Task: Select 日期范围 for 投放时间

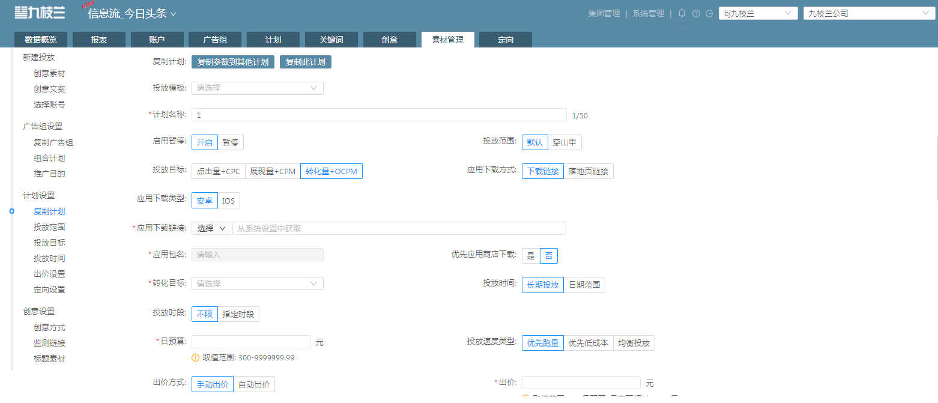Action: click(x=584, y=285)
